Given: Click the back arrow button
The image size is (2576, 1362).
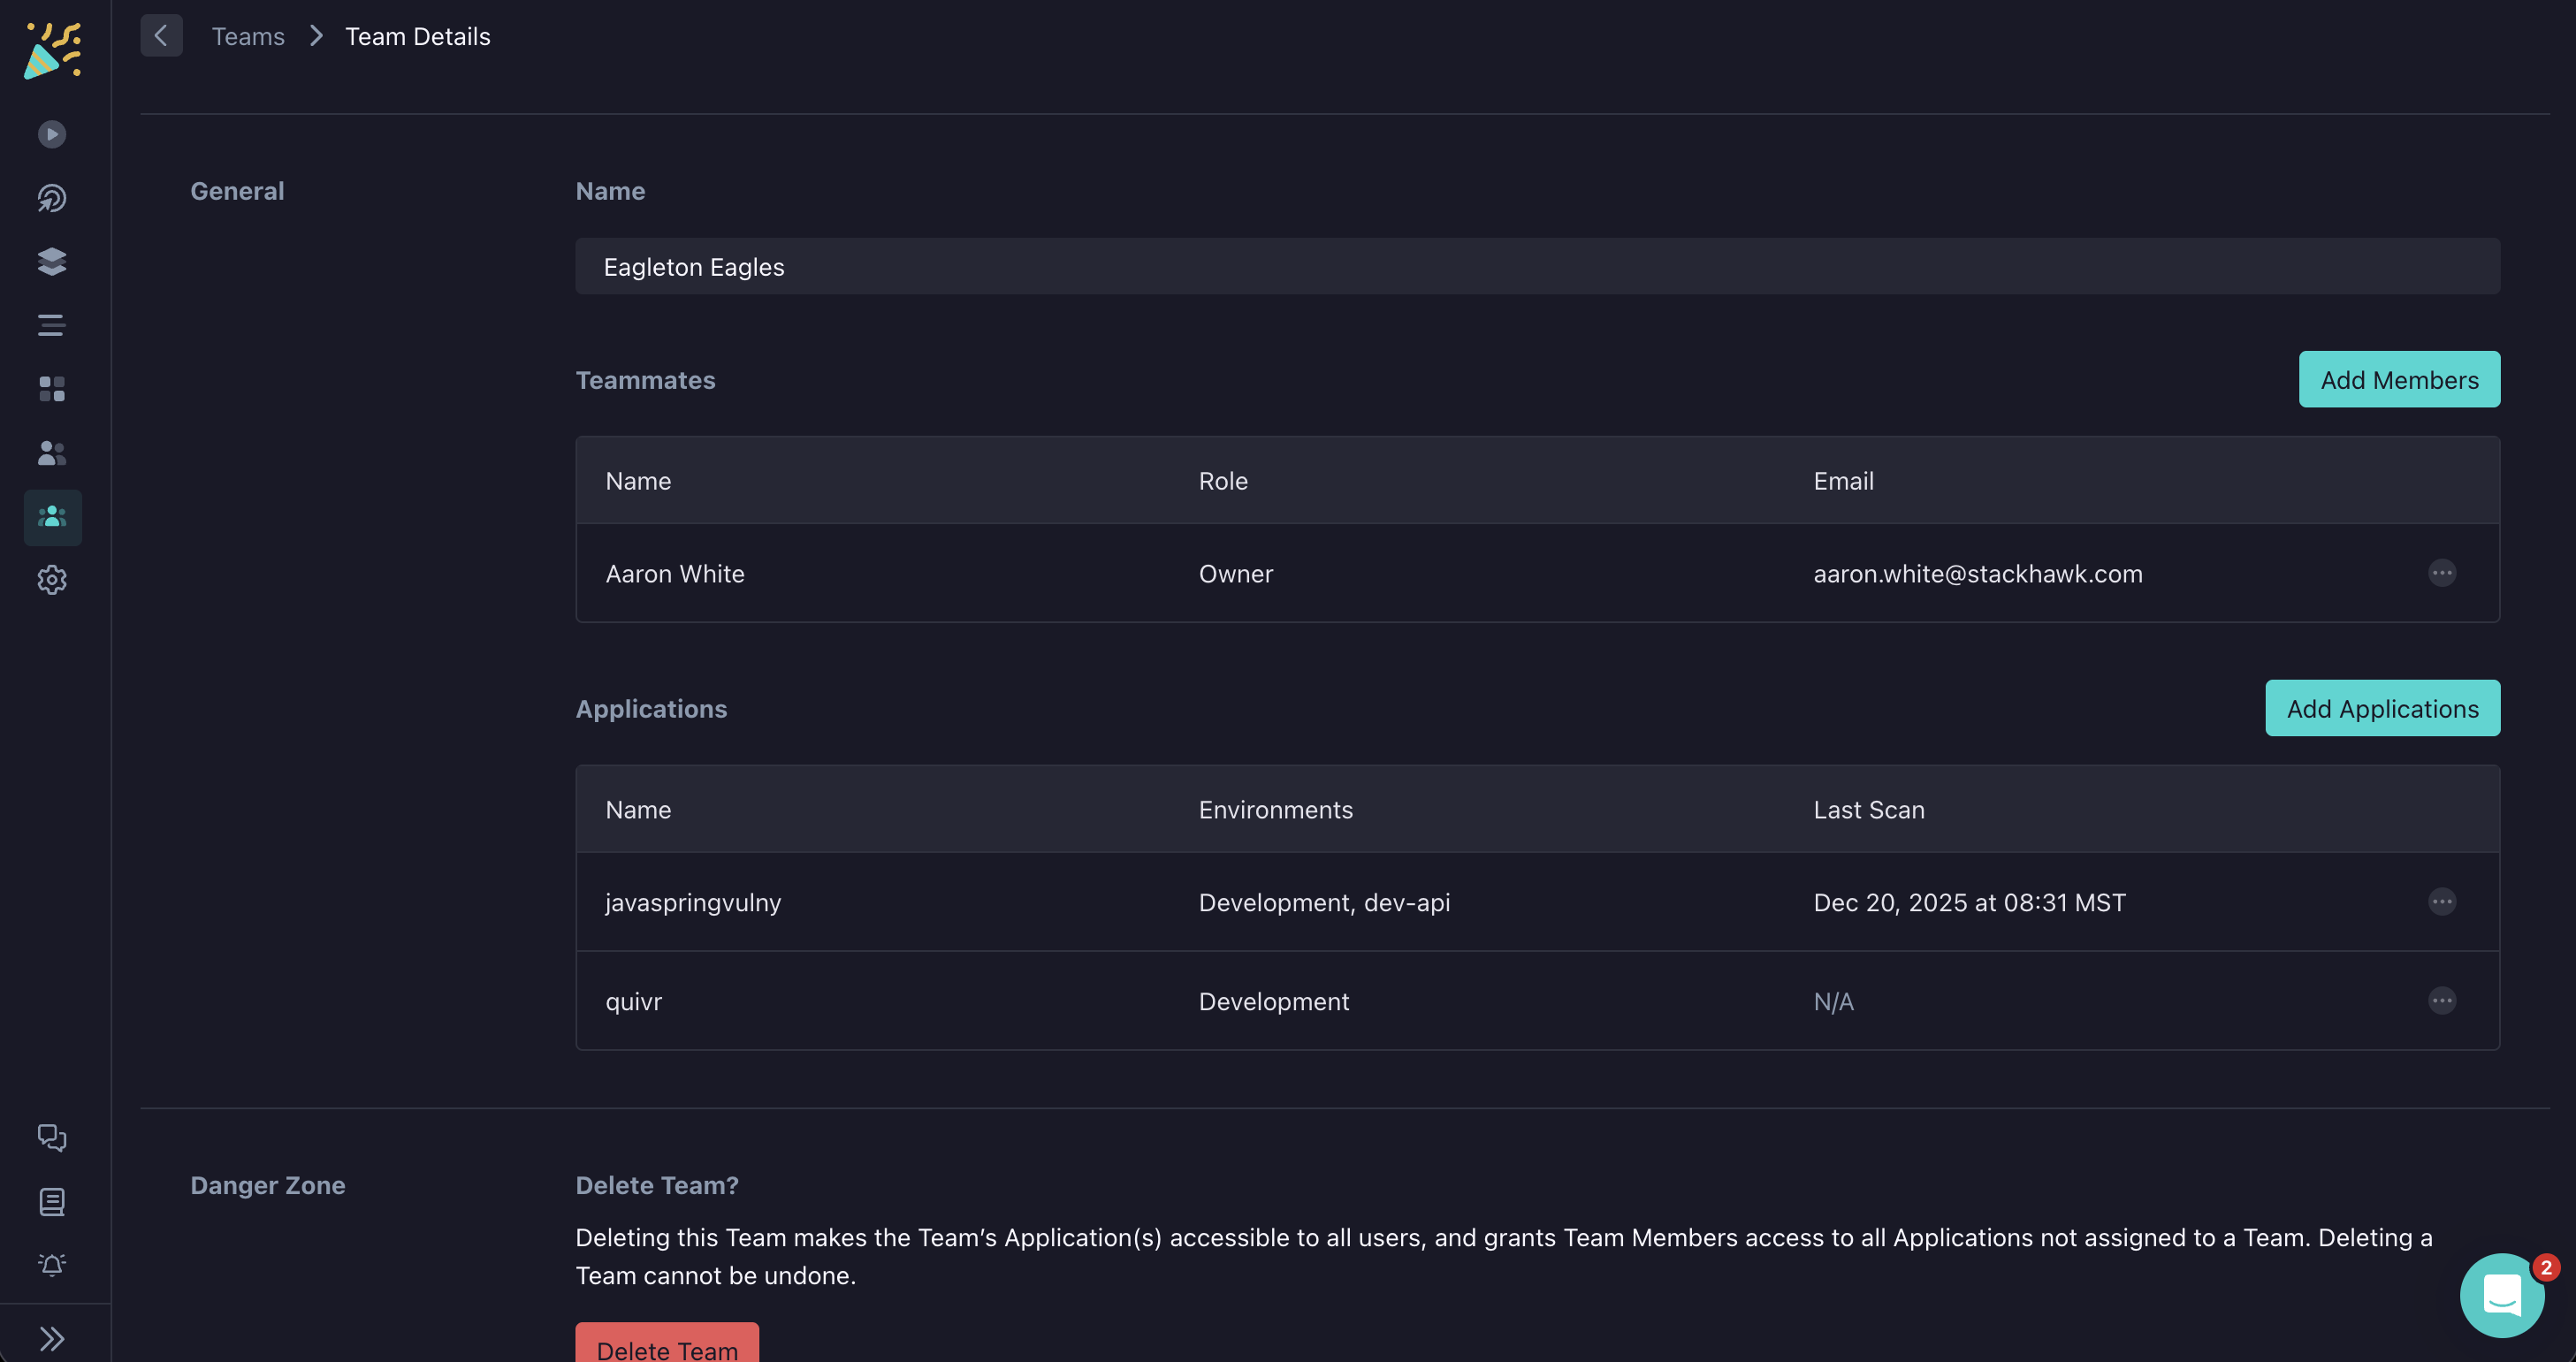Looking at the screenshot, I should 161,36.
